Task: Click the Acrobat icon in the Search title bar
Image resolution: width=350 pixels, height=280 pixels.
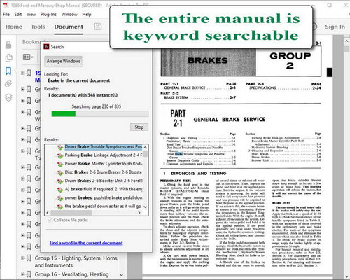Action: tap(46, 47)
